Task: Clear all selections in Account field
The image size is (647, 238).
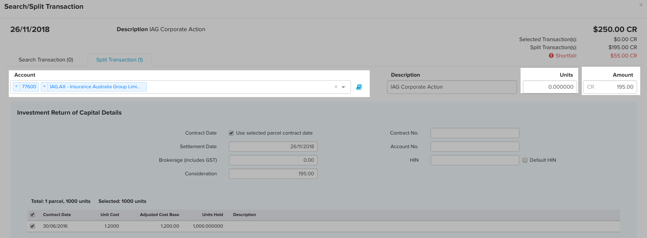Action: [x=336, y=87]
